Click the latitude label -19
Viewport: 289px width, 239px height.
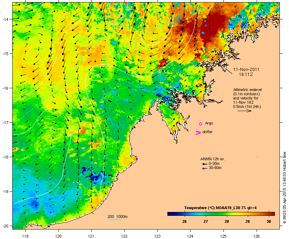pyautogui.click(x=5, y=192)
